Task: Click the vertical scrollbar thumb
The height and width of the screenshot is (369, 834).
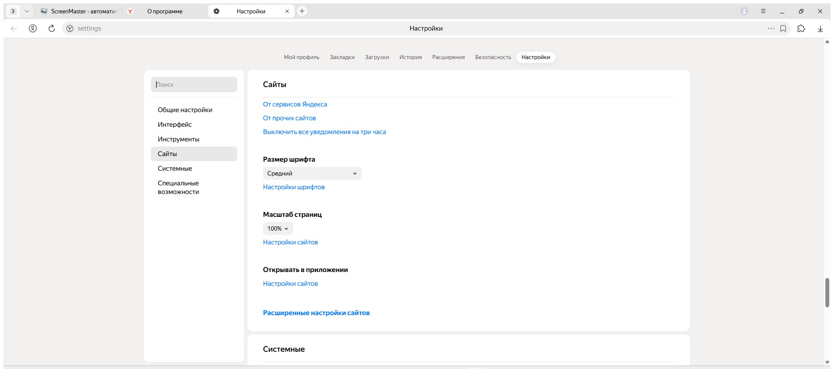Action: point(827,293)
